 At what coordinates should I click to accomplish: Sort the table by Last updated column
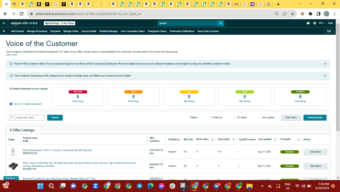275,139
